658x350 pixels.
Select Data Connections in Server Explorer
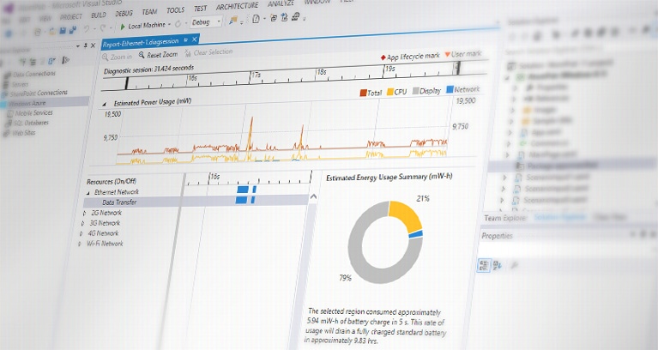pyautogui.click(x=34, y=75)
